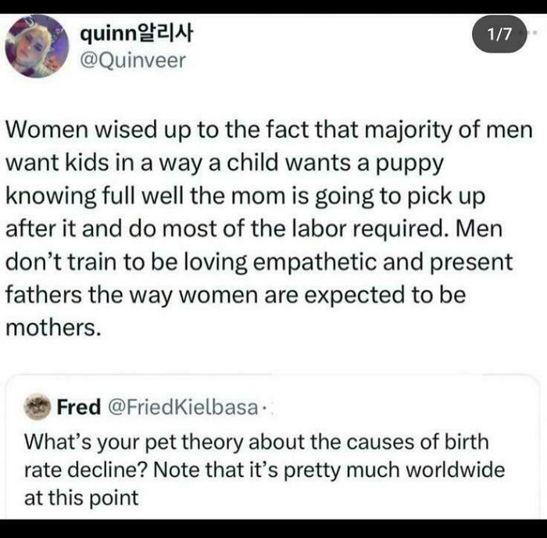Viewport: 547px width, 538px height.
Task: Click the truncated timestamp after @FriedKielbasa
Action: [x=266, y=407]
